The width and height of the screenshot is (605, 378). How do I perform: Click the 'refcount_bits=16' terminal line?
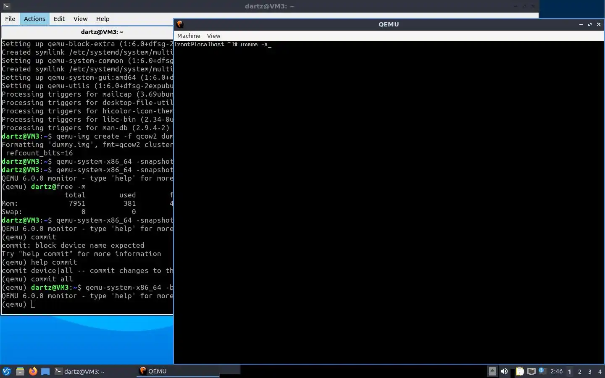[39, 153]
